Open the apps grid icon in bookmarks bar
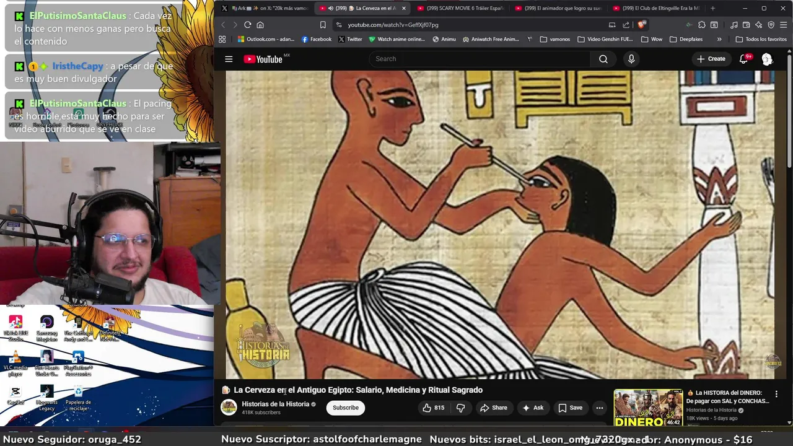Screen dimensions: 793x446 coord(222,39)
